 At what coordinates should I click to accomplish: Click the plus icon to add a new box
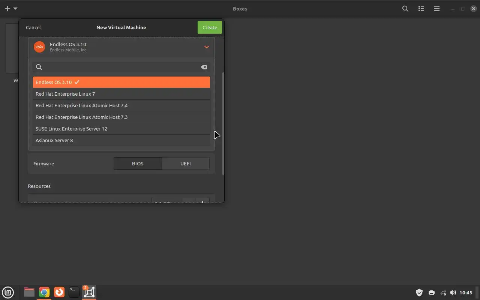pos(7,9)
